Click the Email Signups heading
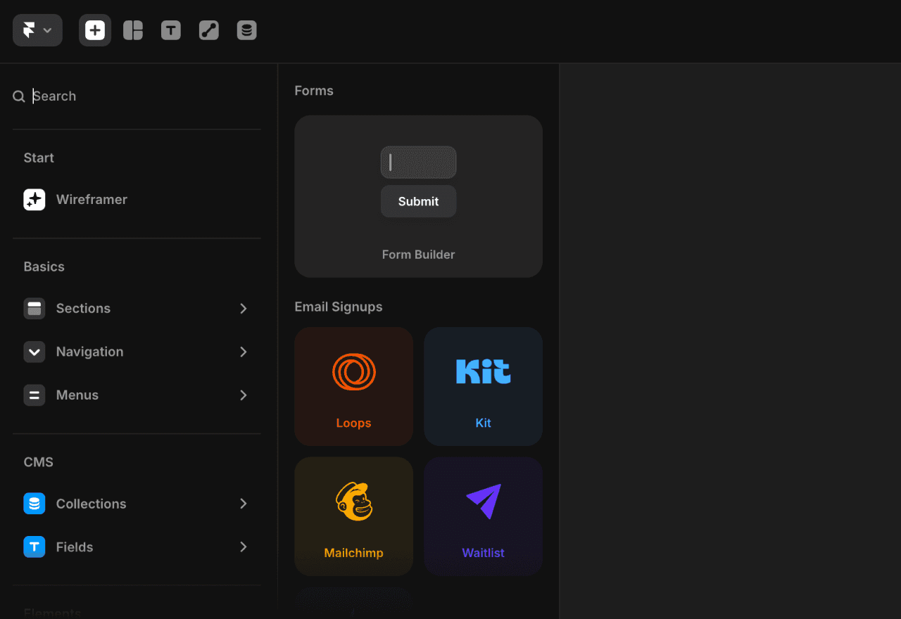Screen dimensions: 901x619 click(x=339, y=307)
